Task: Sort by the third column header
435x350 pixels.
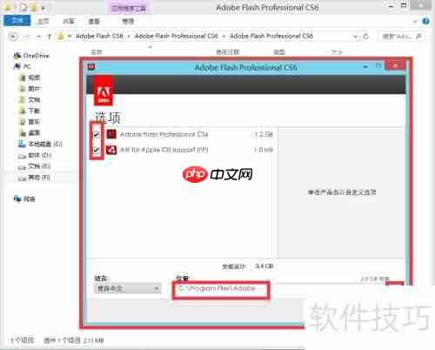Action: (x=279, y=52)
